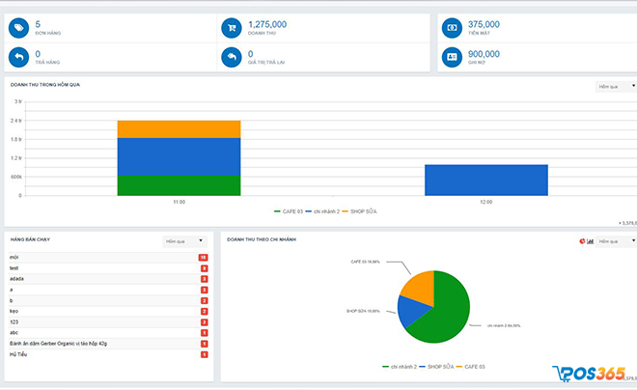This screenshot has height=390, width=637.
Task: Click the orange segment of the 11:00 bar
Action: coord(179,129)
